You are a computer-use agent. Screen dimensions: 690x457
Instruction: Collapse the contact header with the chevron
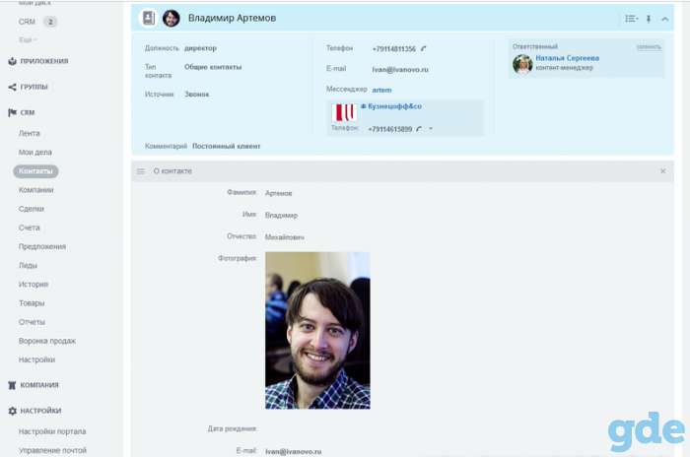coord(665,19)
